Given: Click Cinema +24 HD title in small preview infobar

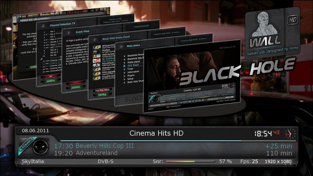Looking at the screenshot, I should pyautogui.click(x=192, y=90).
